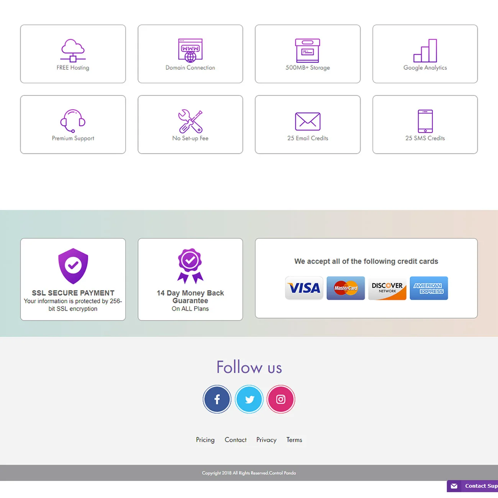Open the Terms footer link
498x498 pixels.
[294, 440]
